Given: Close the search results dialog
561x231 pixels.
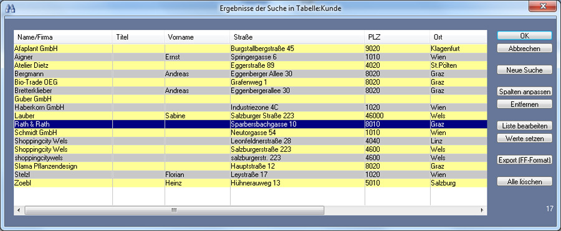Looking at the screenshot, I should 543,6.
